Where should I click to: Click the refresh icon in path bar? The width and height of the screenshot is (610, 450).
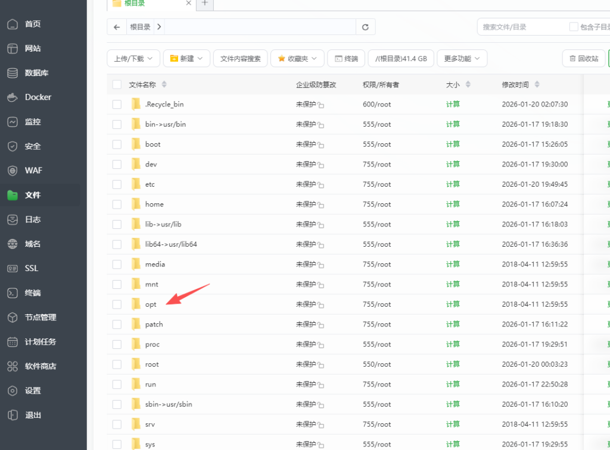coord(365,27)
